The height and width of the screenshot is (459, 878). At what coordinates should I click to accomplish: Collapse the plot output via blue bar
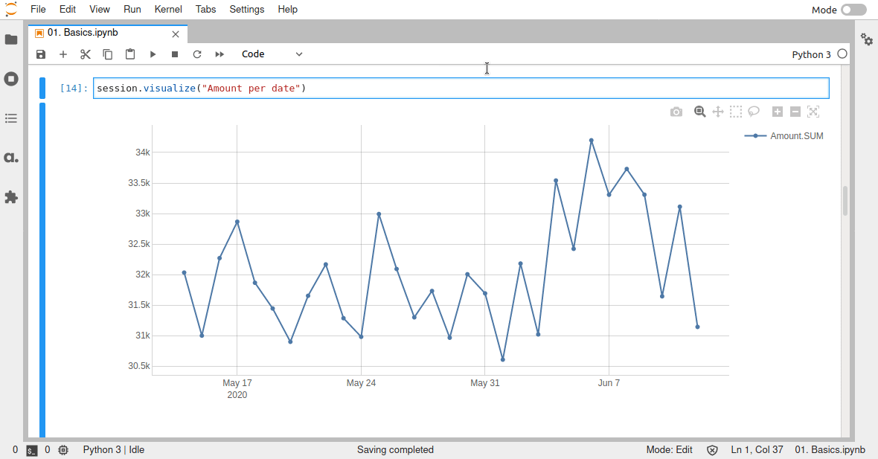tap(42, 270)
